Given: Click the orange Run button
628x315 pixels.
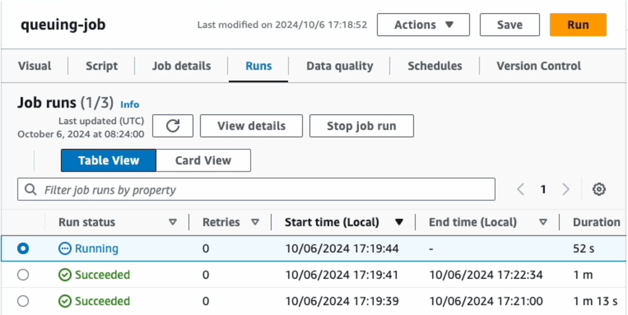Looking at the screenshot, I should coord(578,25).
